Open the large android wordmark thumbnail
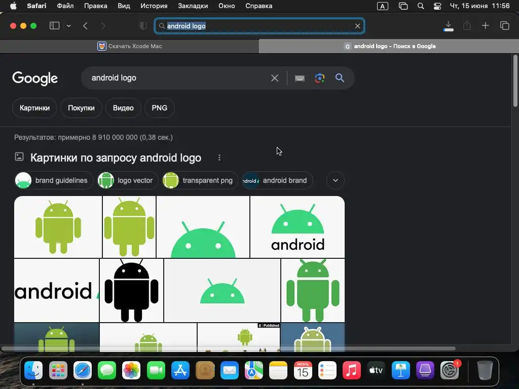Screen dimensions: 519x389 [57, 290]
